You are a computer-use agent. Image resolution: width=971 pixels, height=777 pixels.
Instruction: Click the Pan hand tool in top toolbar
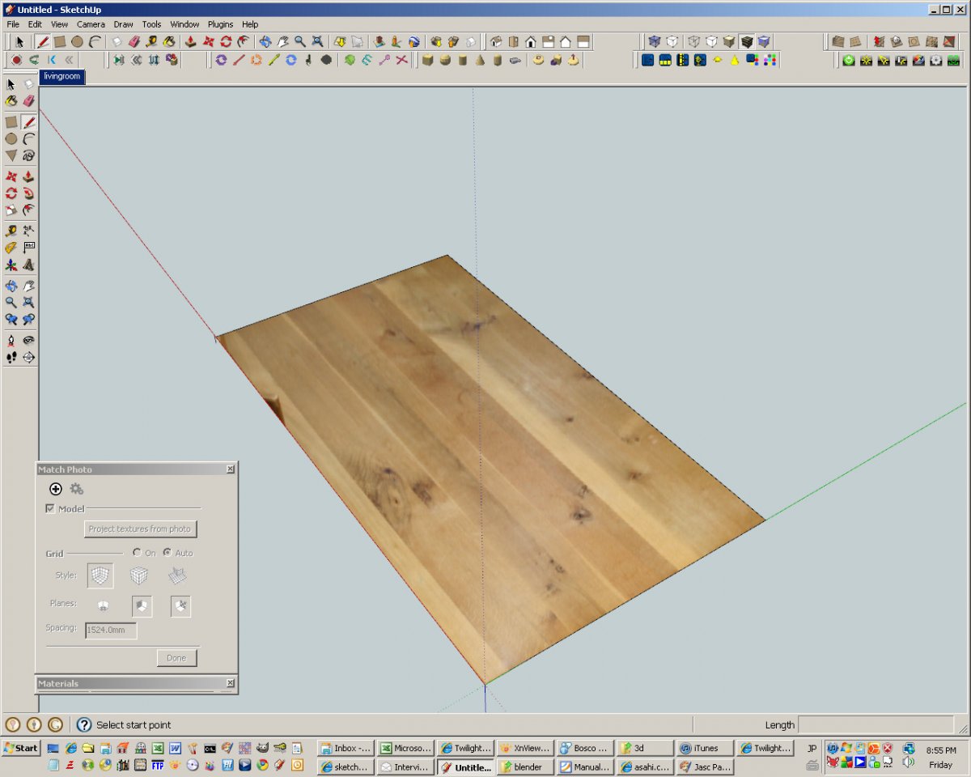coord(282,41)
